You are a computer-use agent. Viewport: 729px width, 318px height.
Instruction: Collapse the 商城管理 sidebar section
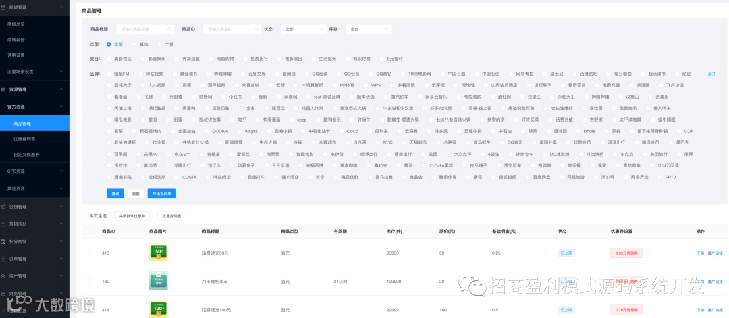tap(61, 7)
